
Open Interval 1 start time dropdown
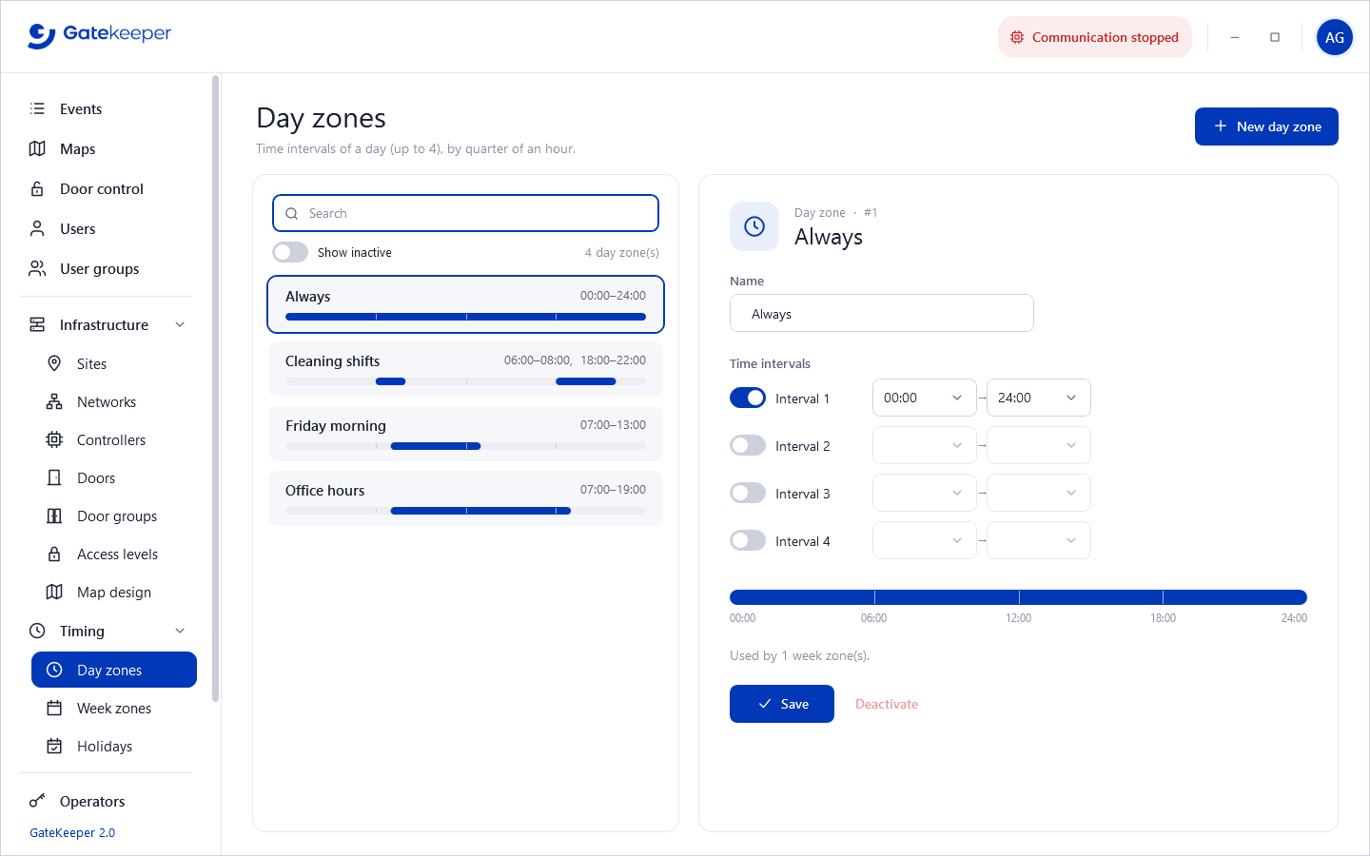point(925,398)
